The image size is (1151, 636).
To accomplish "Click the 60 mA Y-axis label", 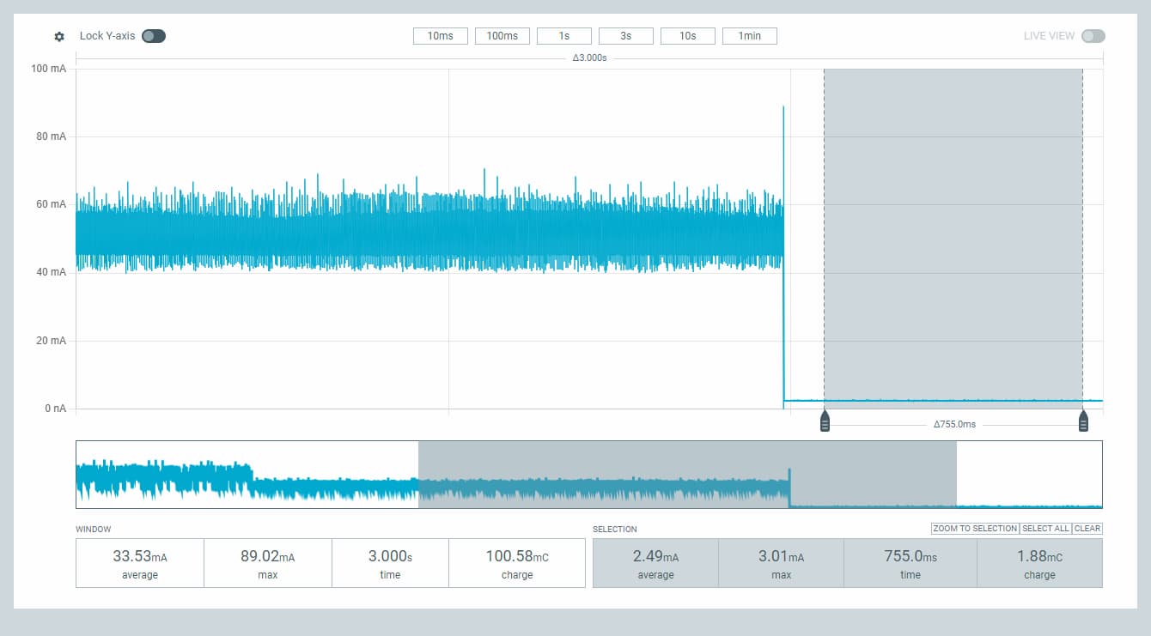I will click(52, 204).
